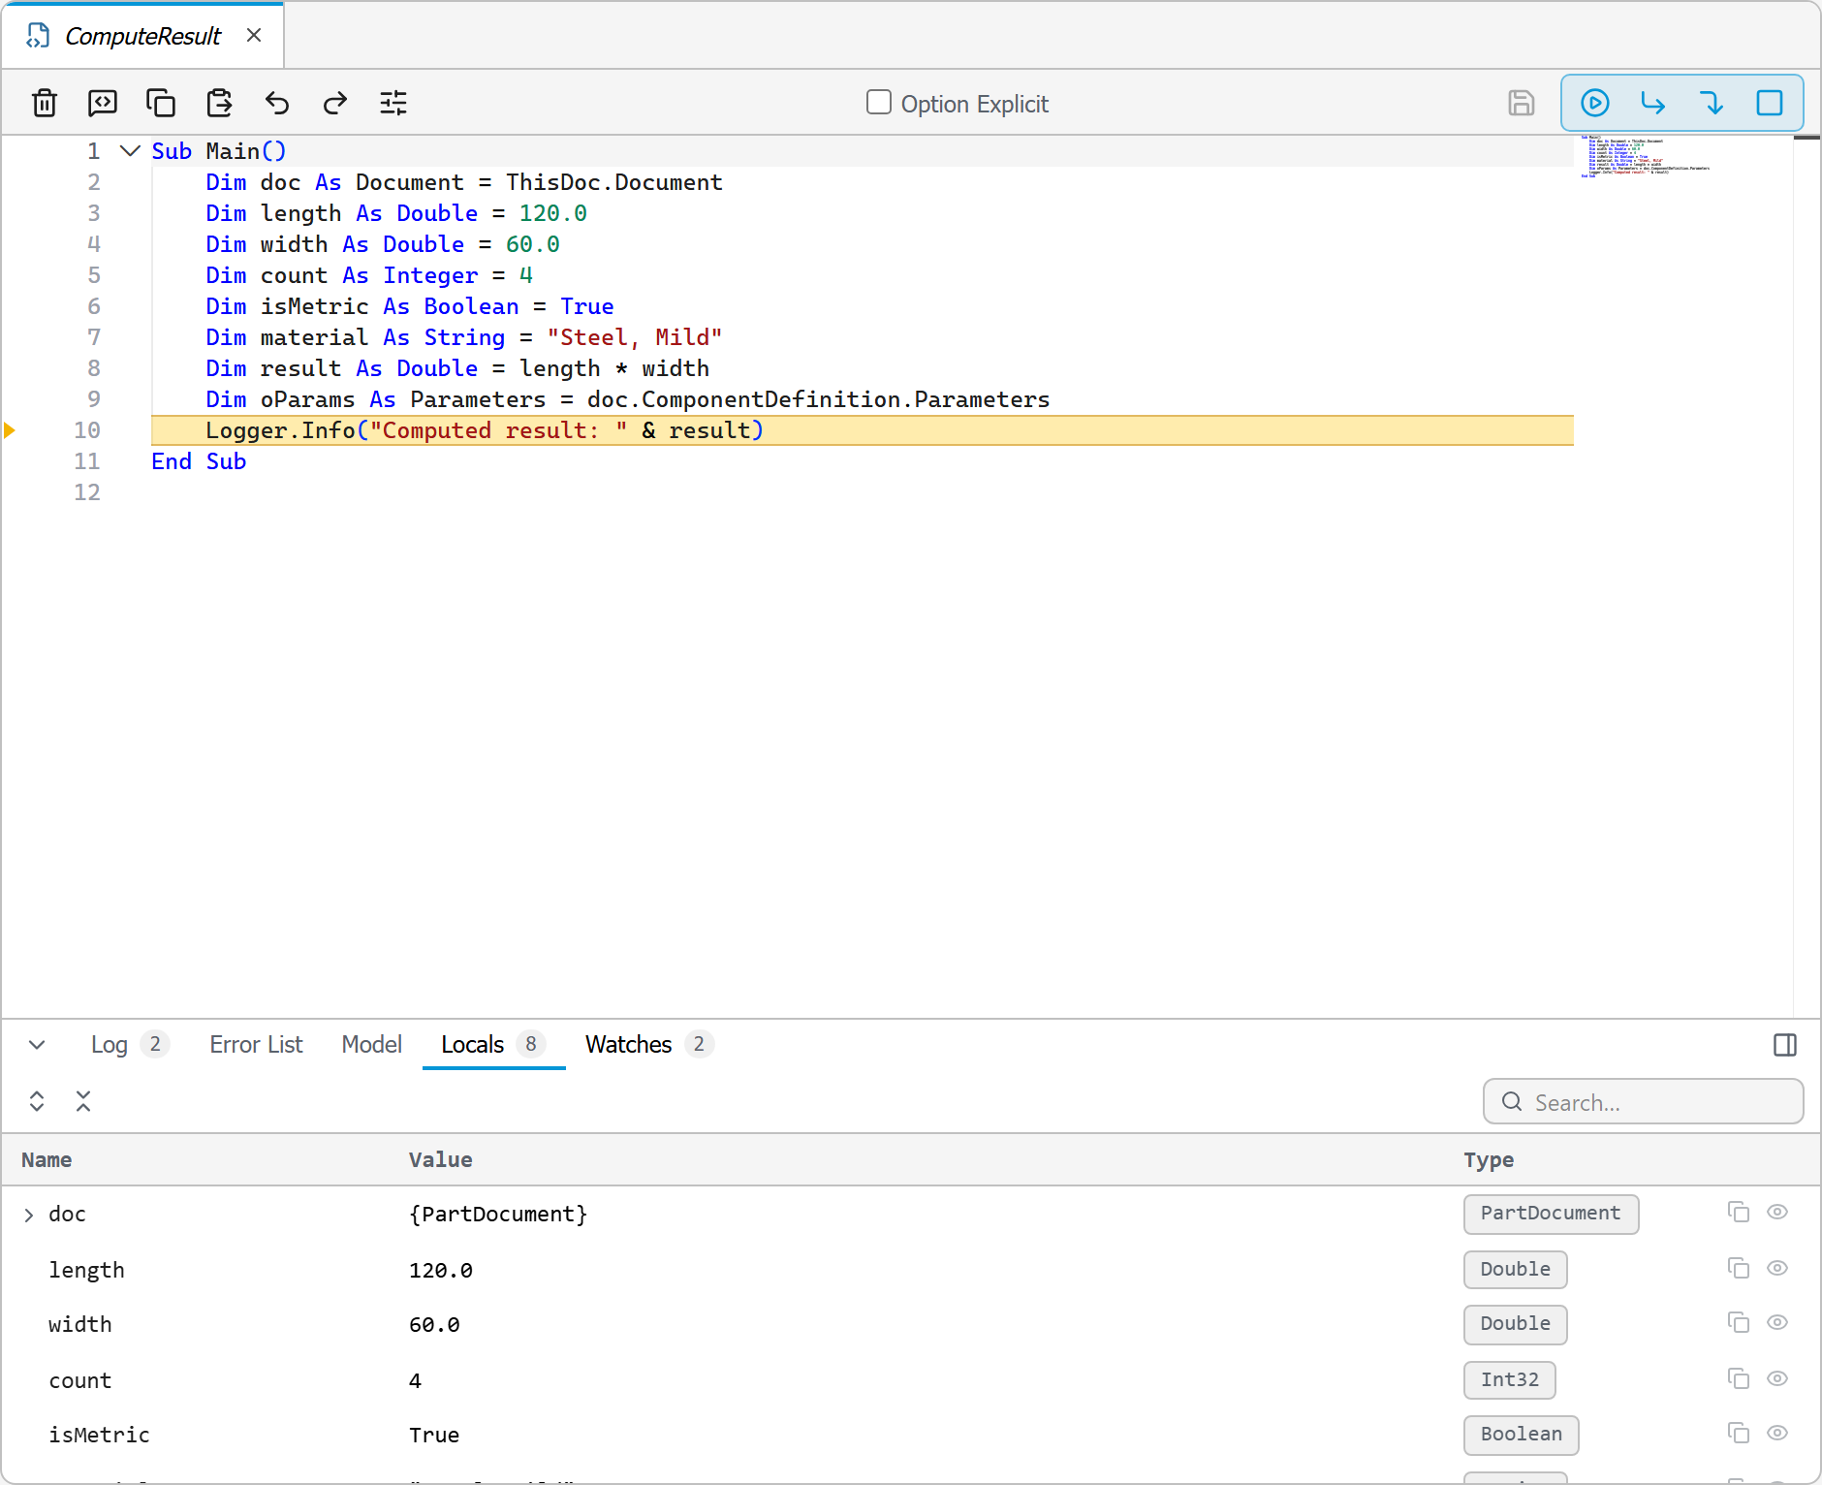The height and width of the screenshot is (1485, 1822).
Task: Undo the last edit
Action: (x=277, y=103)
